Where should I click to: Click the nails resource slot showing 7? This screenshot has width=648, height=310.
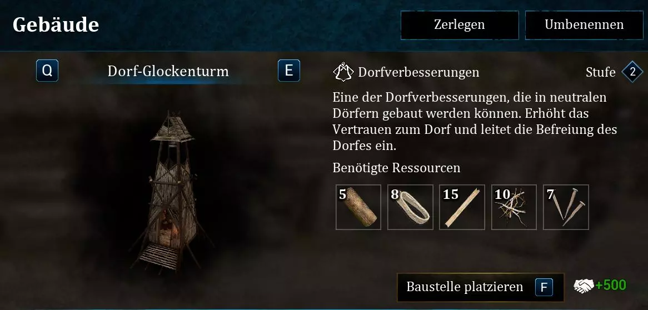point(566,207)
